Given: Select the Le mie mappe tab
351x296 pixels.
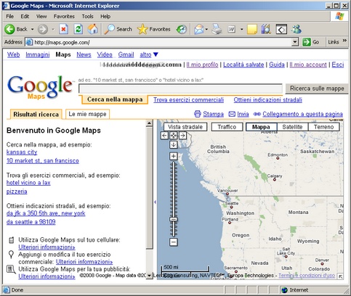Looking at the screenshot, I should click(87, 114).
